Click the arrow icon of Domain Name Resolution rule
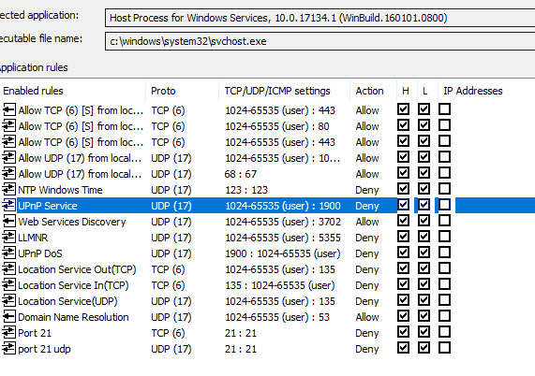The width and height of the screenshot is (535, 376). coord(8,317)
